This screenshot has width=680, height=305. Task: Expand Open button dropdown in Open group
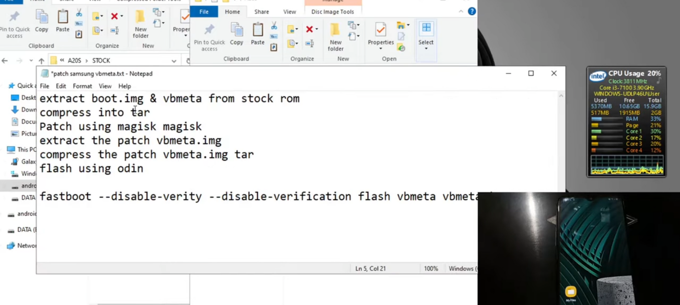point(408,25)
